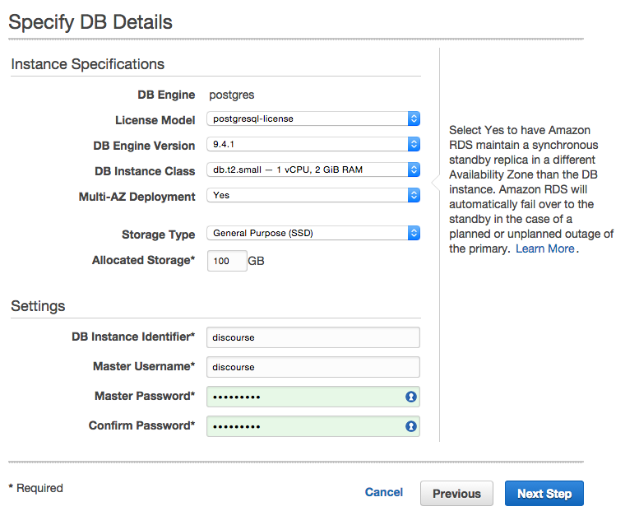The width and height of the screenshot is (639, 525).
Task: Click the Allocated Storage field
Action: [x=227, y=261]
